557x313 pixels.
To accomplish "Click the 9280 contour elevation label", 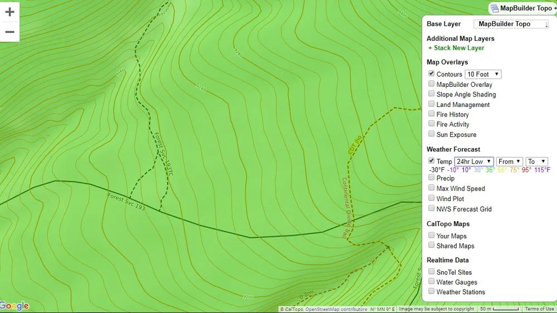I will click(238, 53).
